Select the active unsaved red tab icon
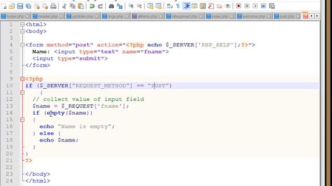This screenshot has width=332, height=186. click(305, 16)
